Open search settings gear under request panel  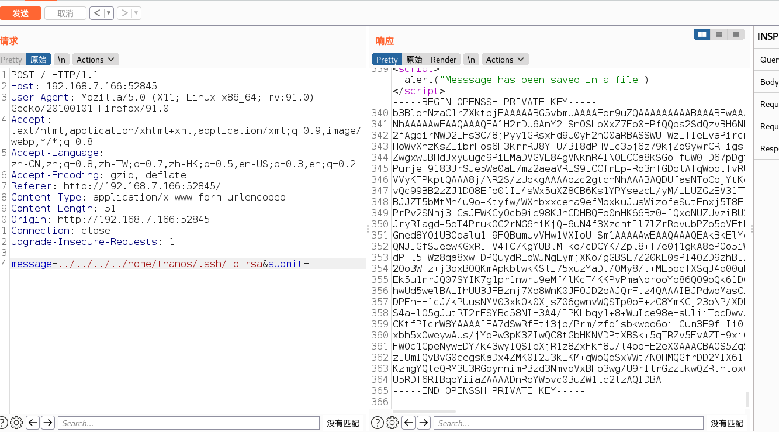click(16, 423)
